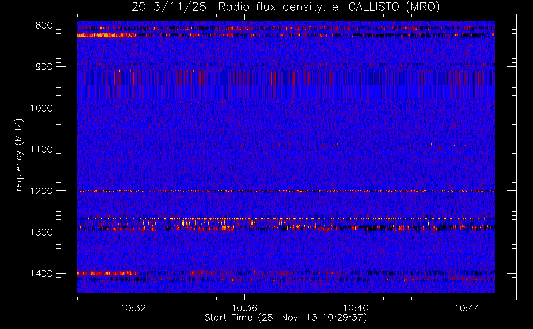Click the 1200 frequency tick label

pos(41,191)
